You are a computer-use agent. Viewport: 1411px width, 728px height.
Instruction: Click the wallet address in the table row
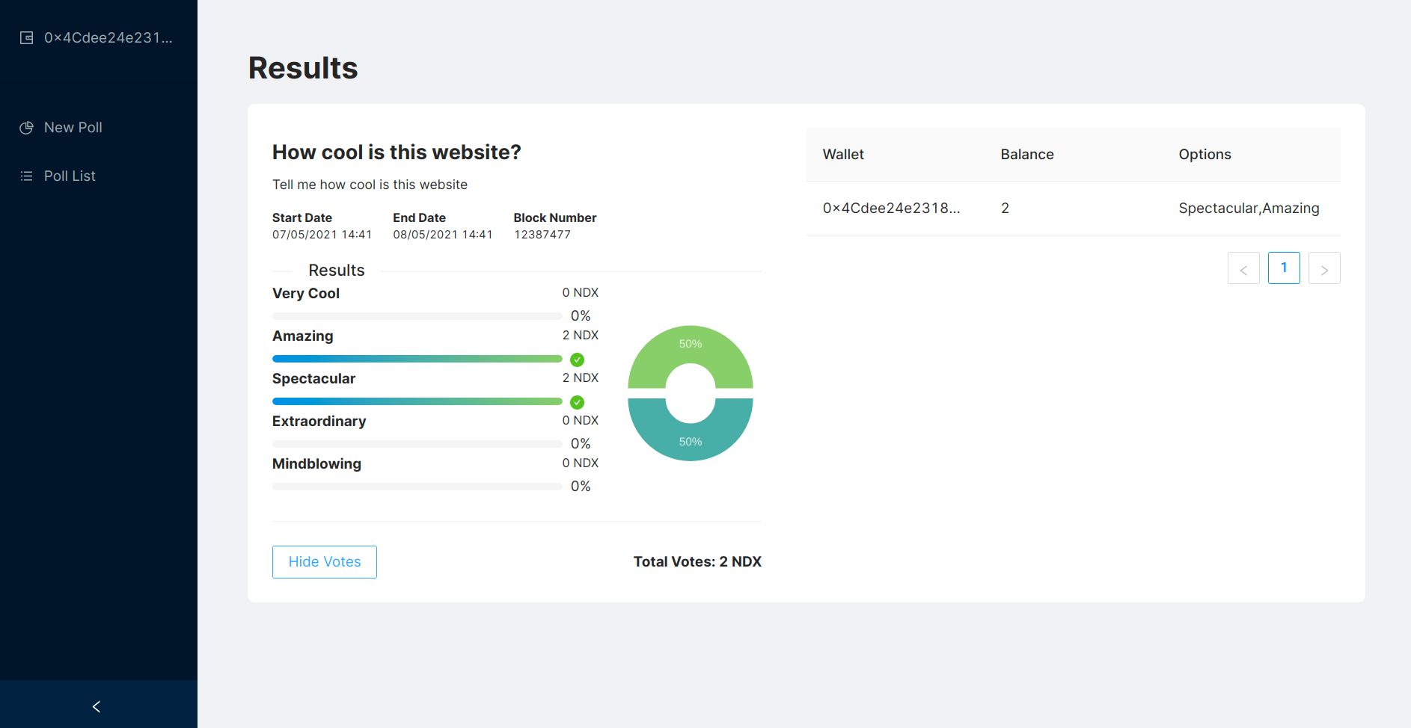point(891,209)
